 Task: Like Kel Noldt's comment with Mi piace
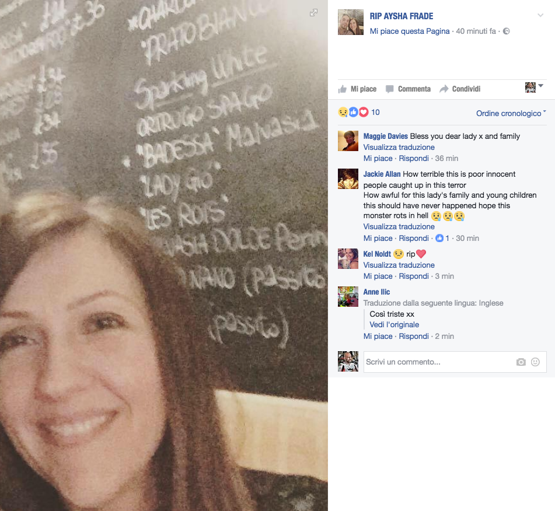(378, 276)
